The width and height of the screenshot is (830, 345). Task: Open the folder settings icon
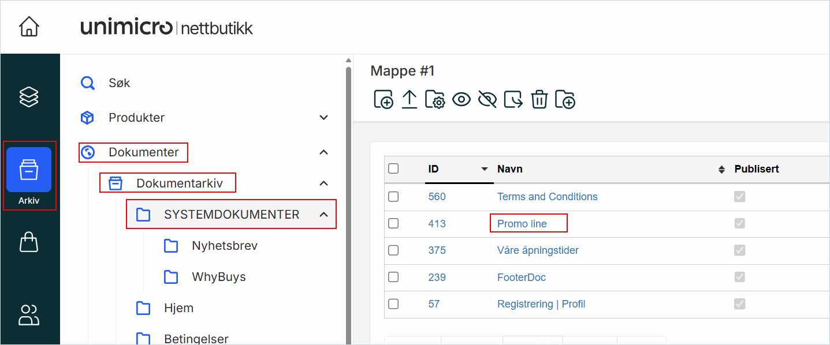435,99
